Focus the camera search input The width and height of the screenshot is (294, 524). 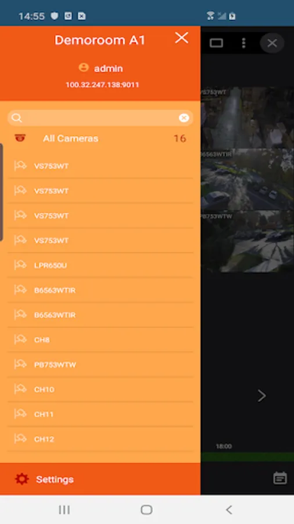coord(100,118)
